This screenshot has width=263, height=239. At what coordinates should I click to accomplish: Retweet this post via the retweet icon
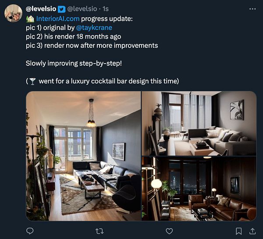[x=100, y=231]
